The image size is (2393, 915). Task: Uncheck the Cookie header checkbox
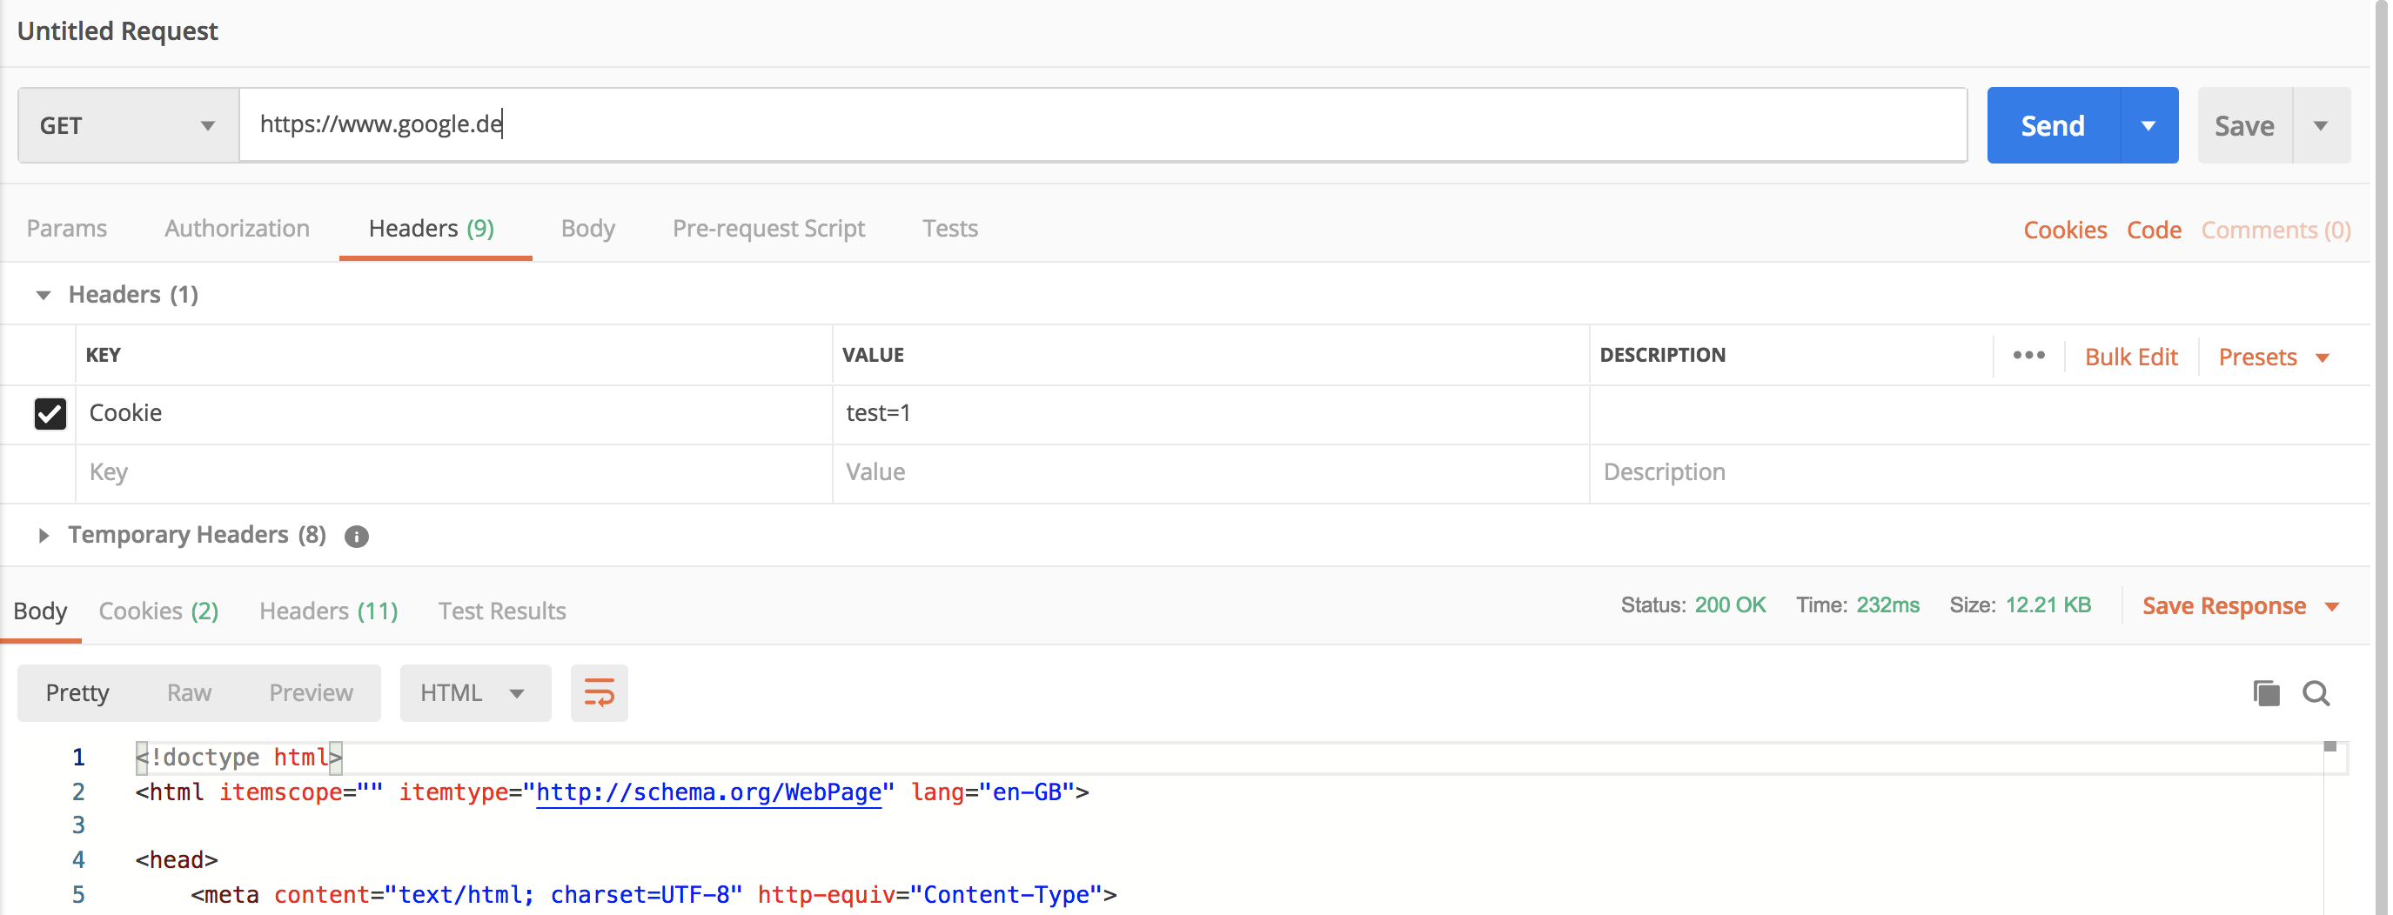(x=50, y=413)
